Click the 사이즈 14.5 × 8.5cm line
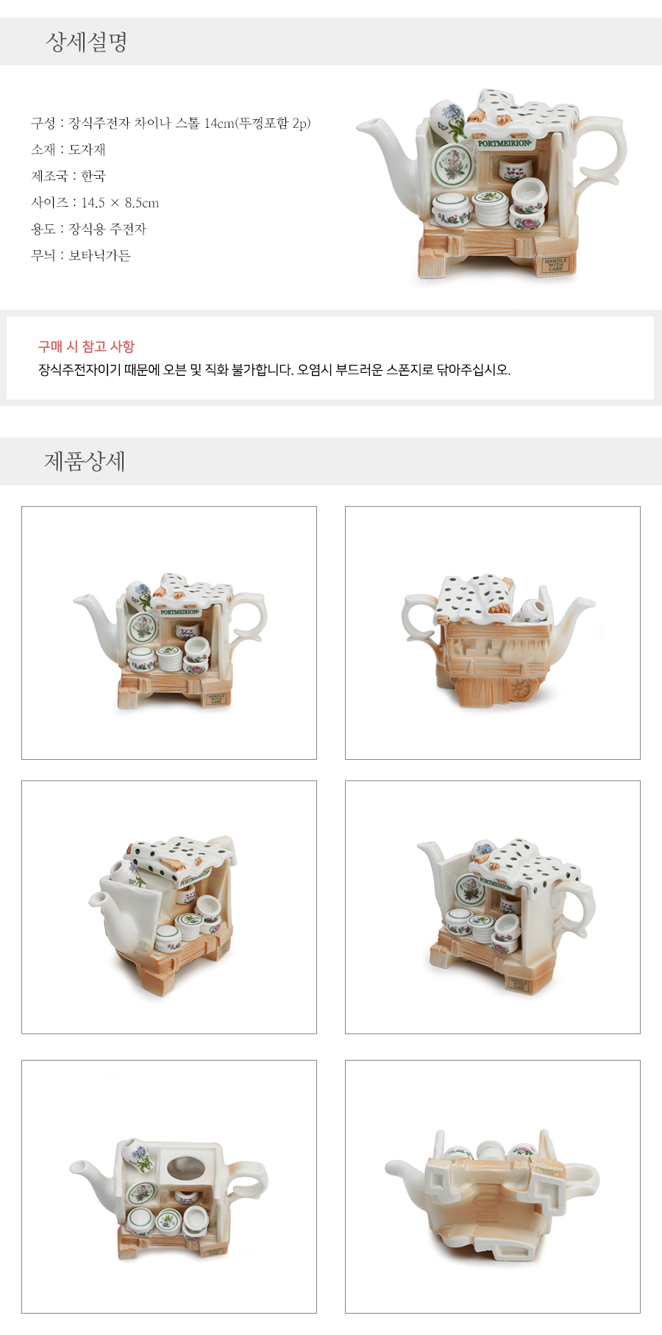The image size is (662, 1335). click(95, 202)
